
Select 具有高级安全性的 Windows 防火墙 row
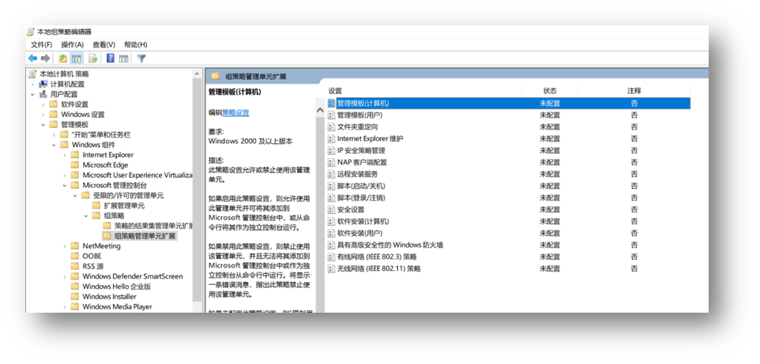tap(509, 245)
